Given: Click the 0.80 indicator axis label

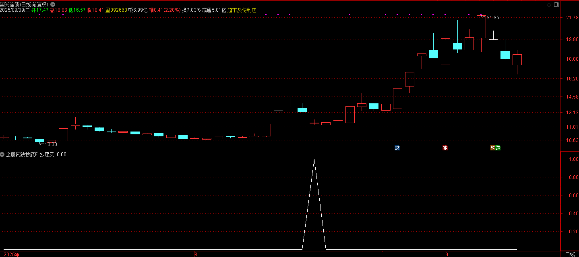Looking at the screenshot, I should click(x=573, y=177).
